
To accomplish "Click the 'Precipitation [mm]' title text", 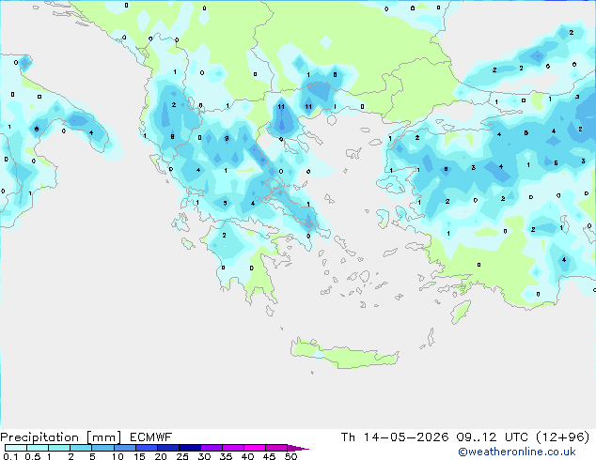I will coord(61,437).
